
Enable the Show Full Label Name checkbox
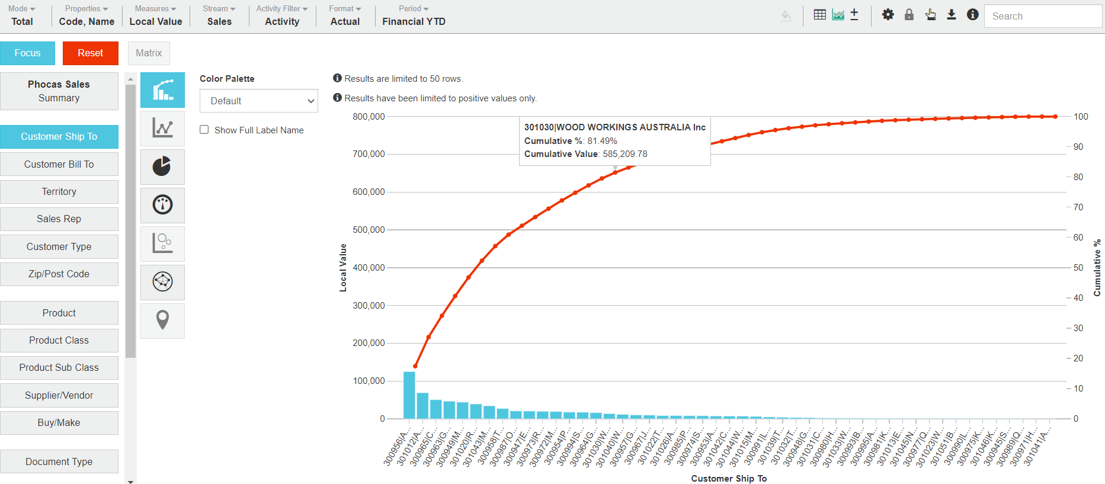pos(204,130)
